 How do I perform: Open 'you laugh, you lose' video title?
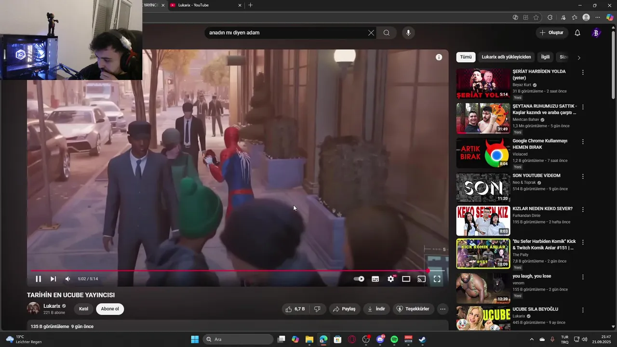[x=532, y=276]
